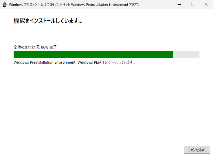The image size is (213, 157).
Task: Click the キャンセル(C) button
Action: pos(197,150)
